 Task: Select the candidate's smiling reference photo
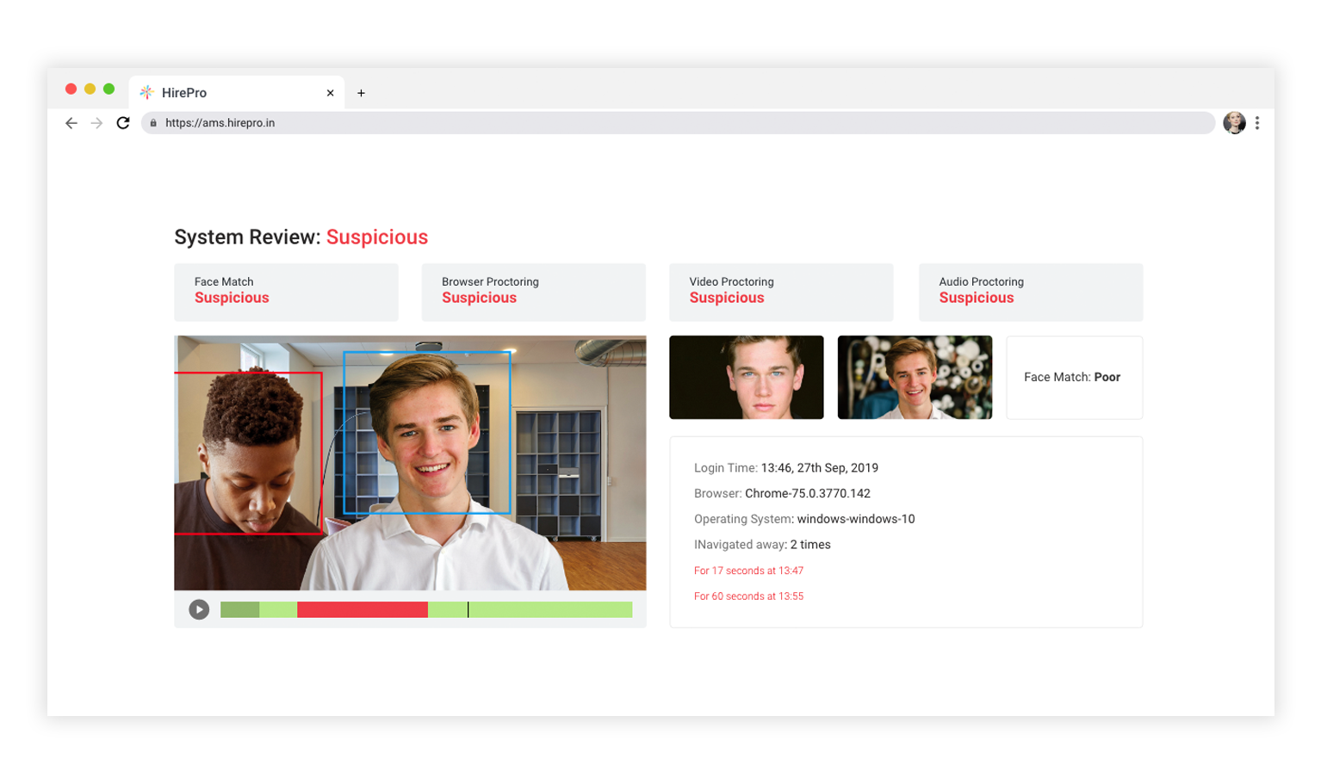pyautogui.click(x=914, y=377)
